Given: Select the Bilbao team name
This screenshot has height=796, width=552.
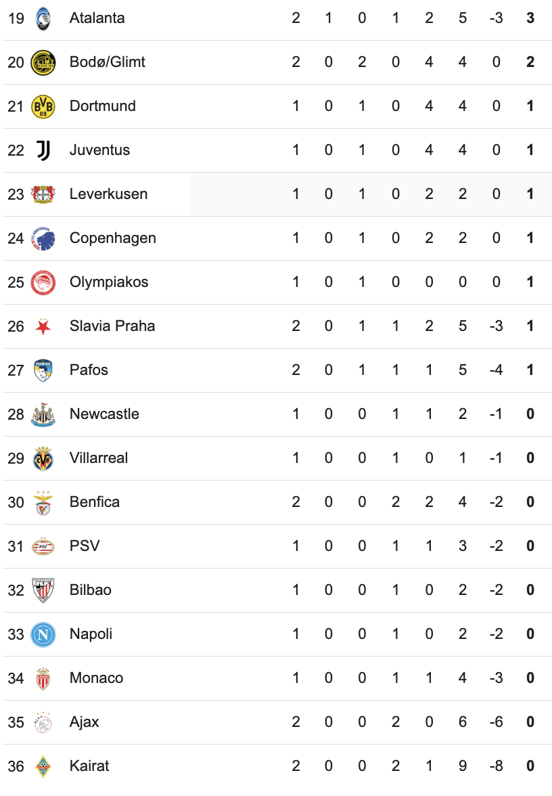Looking at the screenshot, I should click(x=91, y=590).
